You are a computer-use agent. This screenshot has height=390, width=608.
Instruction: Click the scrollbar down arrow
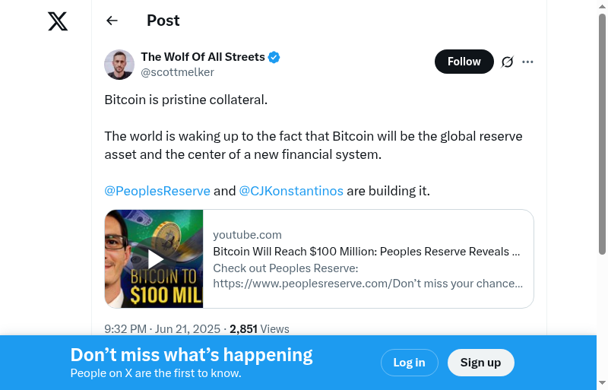tap(602, 383)
